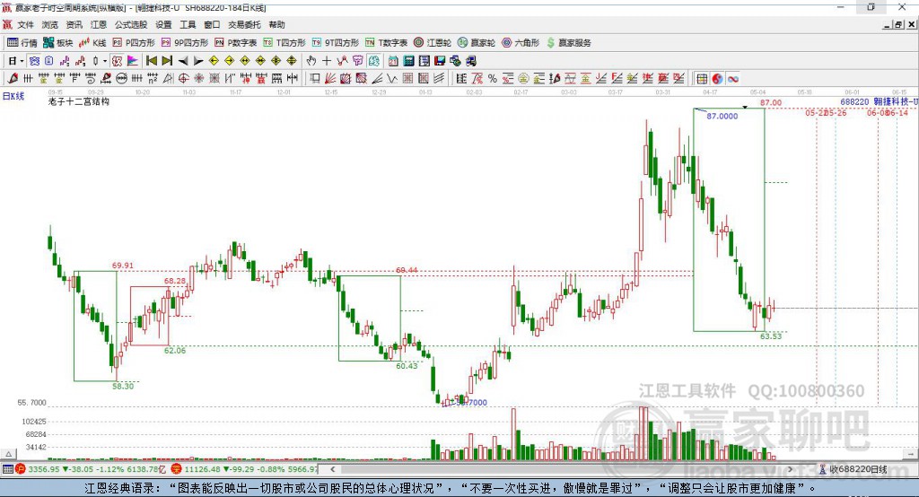Click the save floppy disk icon
The width and height of the screenshot is (919, 497).
tap(440, 61)
